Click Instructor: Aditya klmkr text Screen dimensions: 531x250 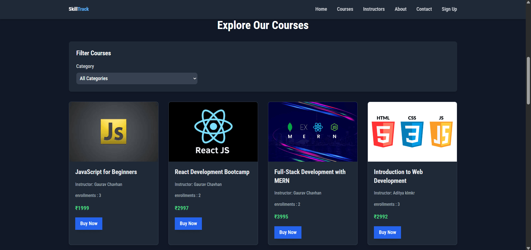coord(394,193)
